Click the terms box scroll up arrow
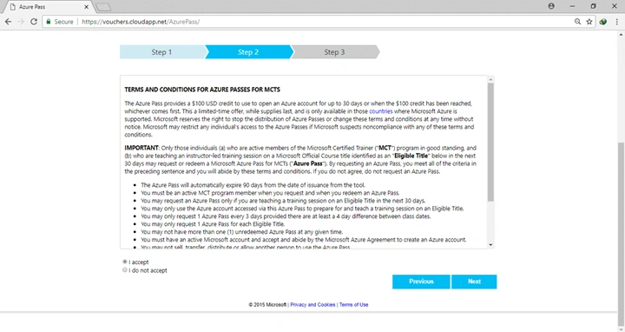The image size is (625, 332). [x=490, y=79]
